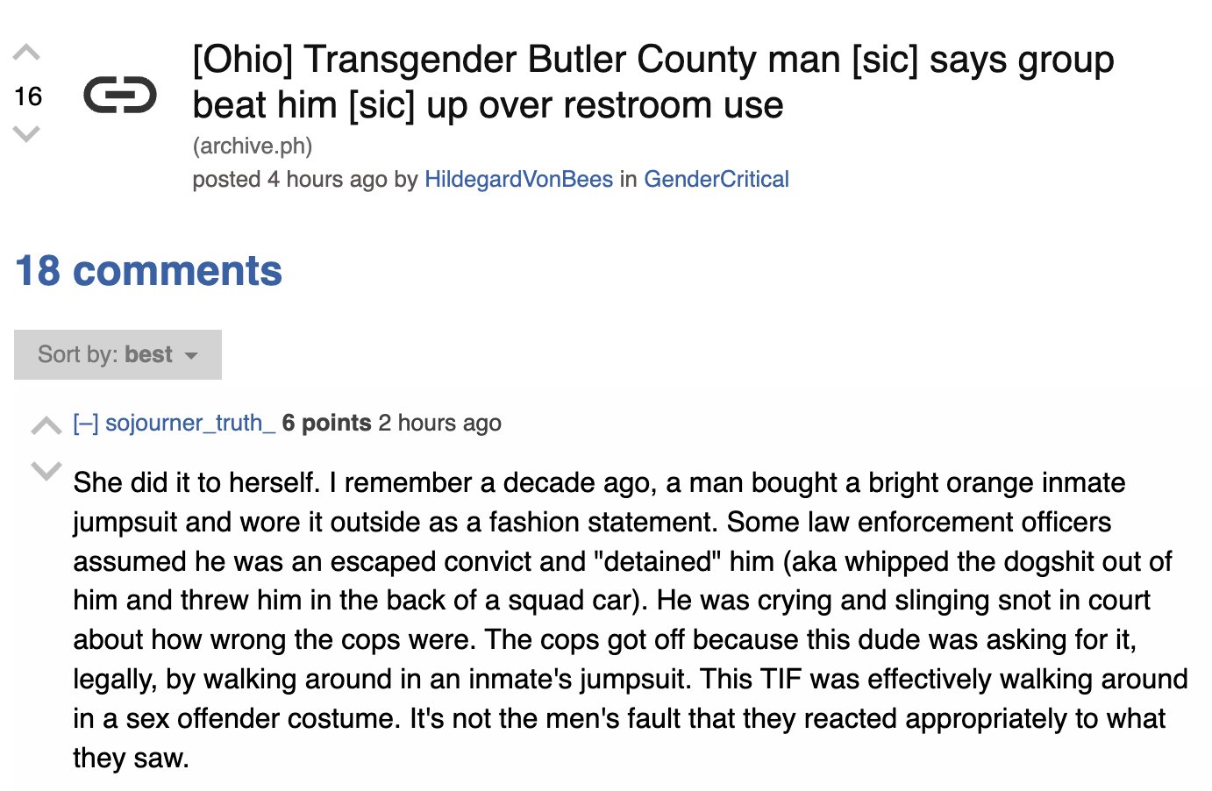This screenshot has width=1212, height=791.
Task: Open the Sort by best dropdown
Action: pos(118,354)
